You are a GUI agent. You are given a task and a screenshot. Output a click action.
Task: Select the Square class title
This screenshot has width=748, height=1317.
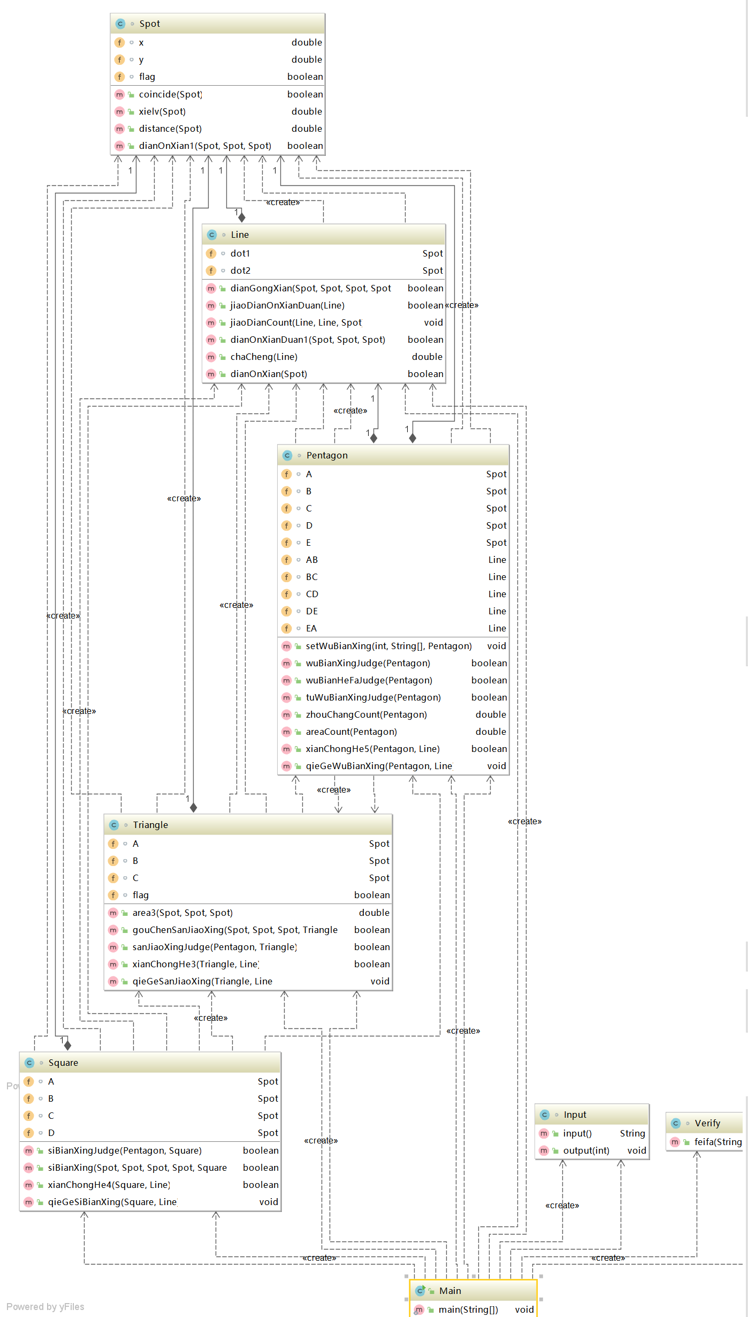click(63, 1063)
